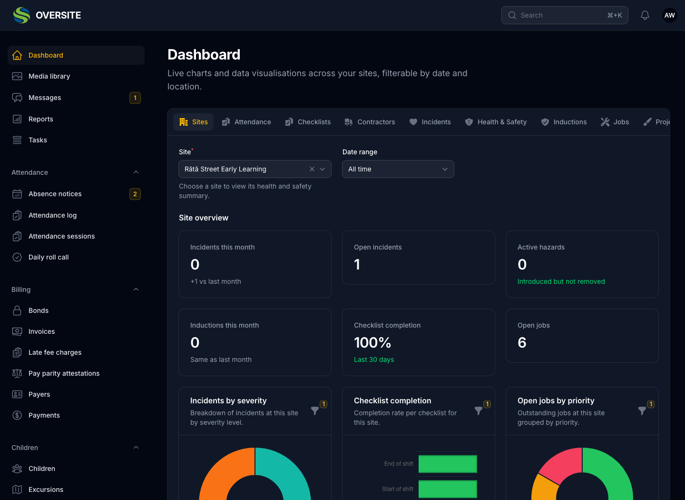Click '+1 vs last month' text

tap(215, 281)
